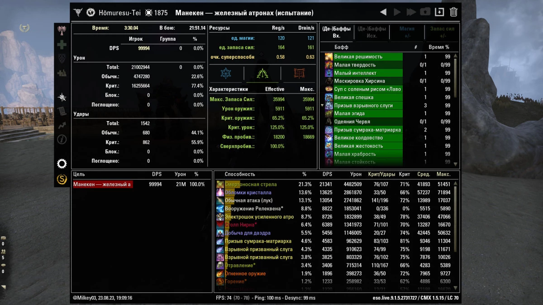This screenshot has width=543, height=305.
Task: Select Обычная атака (лук) ability row
Action: pos(334,201)
